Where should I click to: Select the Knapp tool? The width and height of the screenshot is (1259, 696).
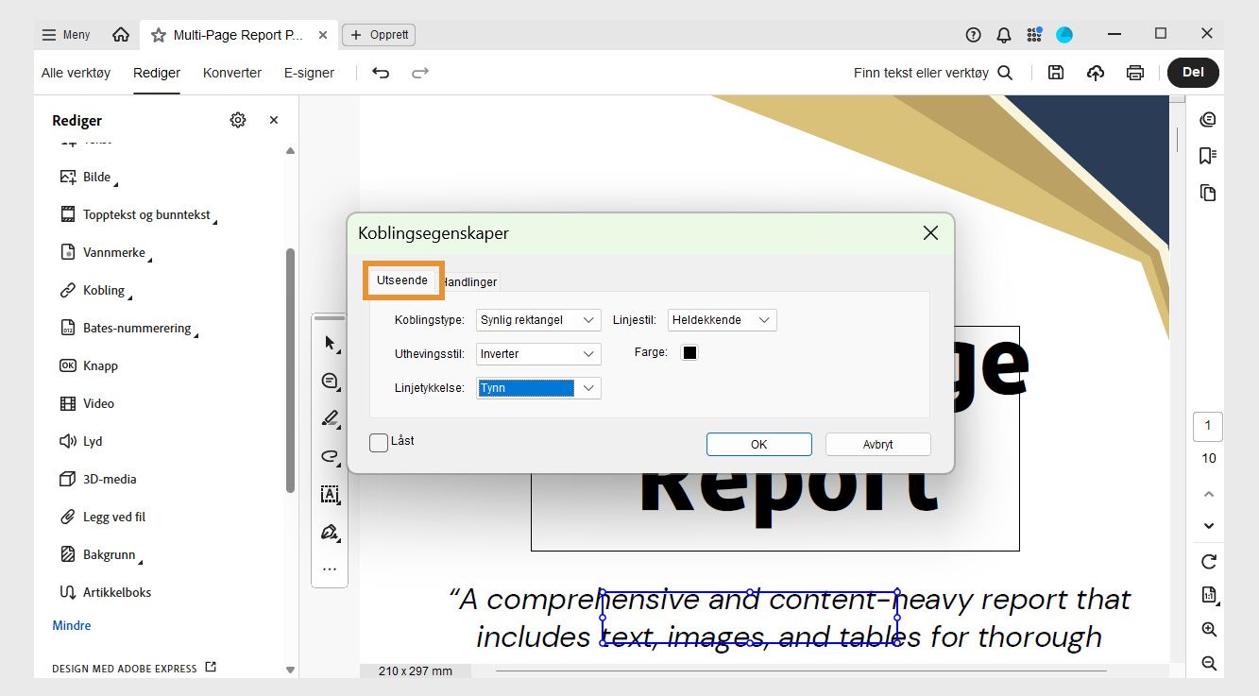89,365
